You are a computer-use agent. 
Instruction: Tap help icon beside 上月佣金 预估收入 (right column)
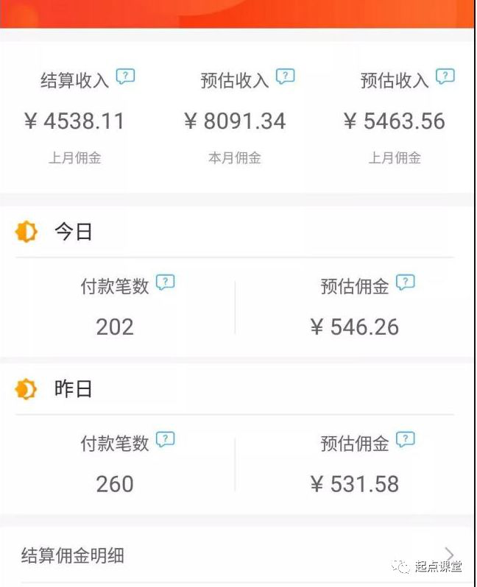tap(445, 77)
